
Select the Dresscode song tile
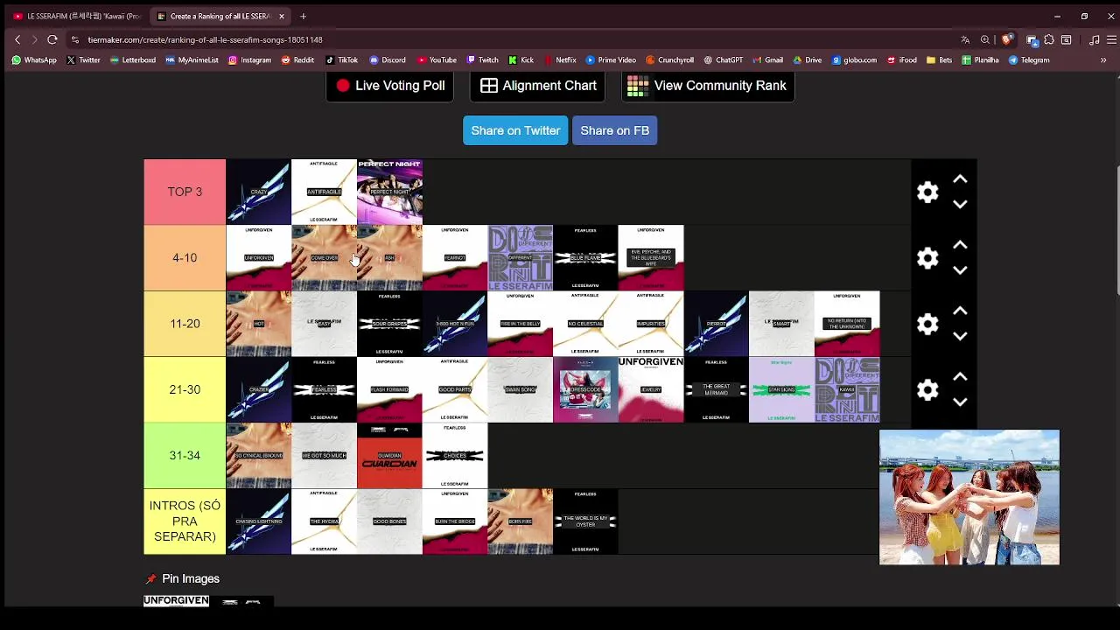point(585,389)
